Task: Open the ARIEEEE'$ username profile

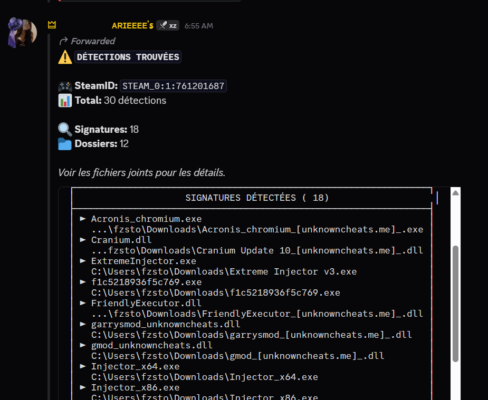Action: point(132,25)
